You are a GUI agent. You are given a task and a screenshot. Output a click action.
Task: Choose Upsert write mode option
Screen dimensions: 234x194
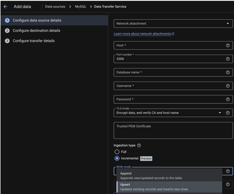(169, 187)
